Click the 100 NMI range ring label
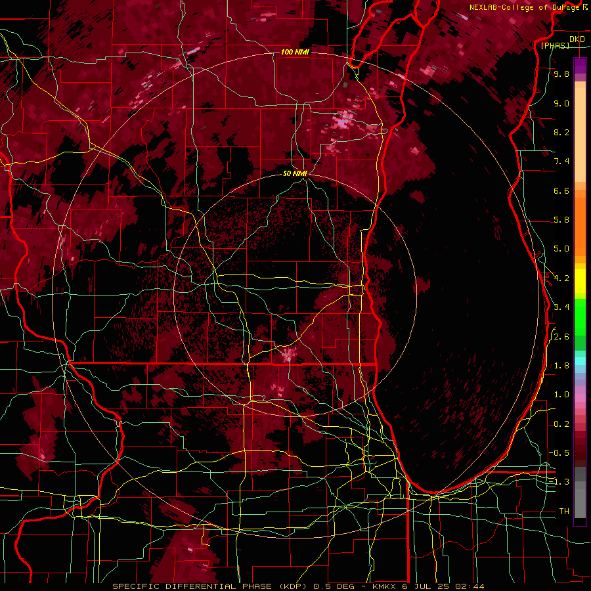This screenshot has height=591, width=591. click(295, 52)
